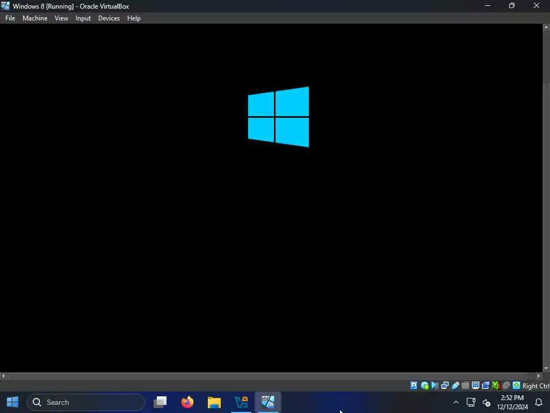The width and height of the screenshot is (550, 413).
Task: Click the horizontal scrollbar left arrow
Action: click(x=3, y=376)
